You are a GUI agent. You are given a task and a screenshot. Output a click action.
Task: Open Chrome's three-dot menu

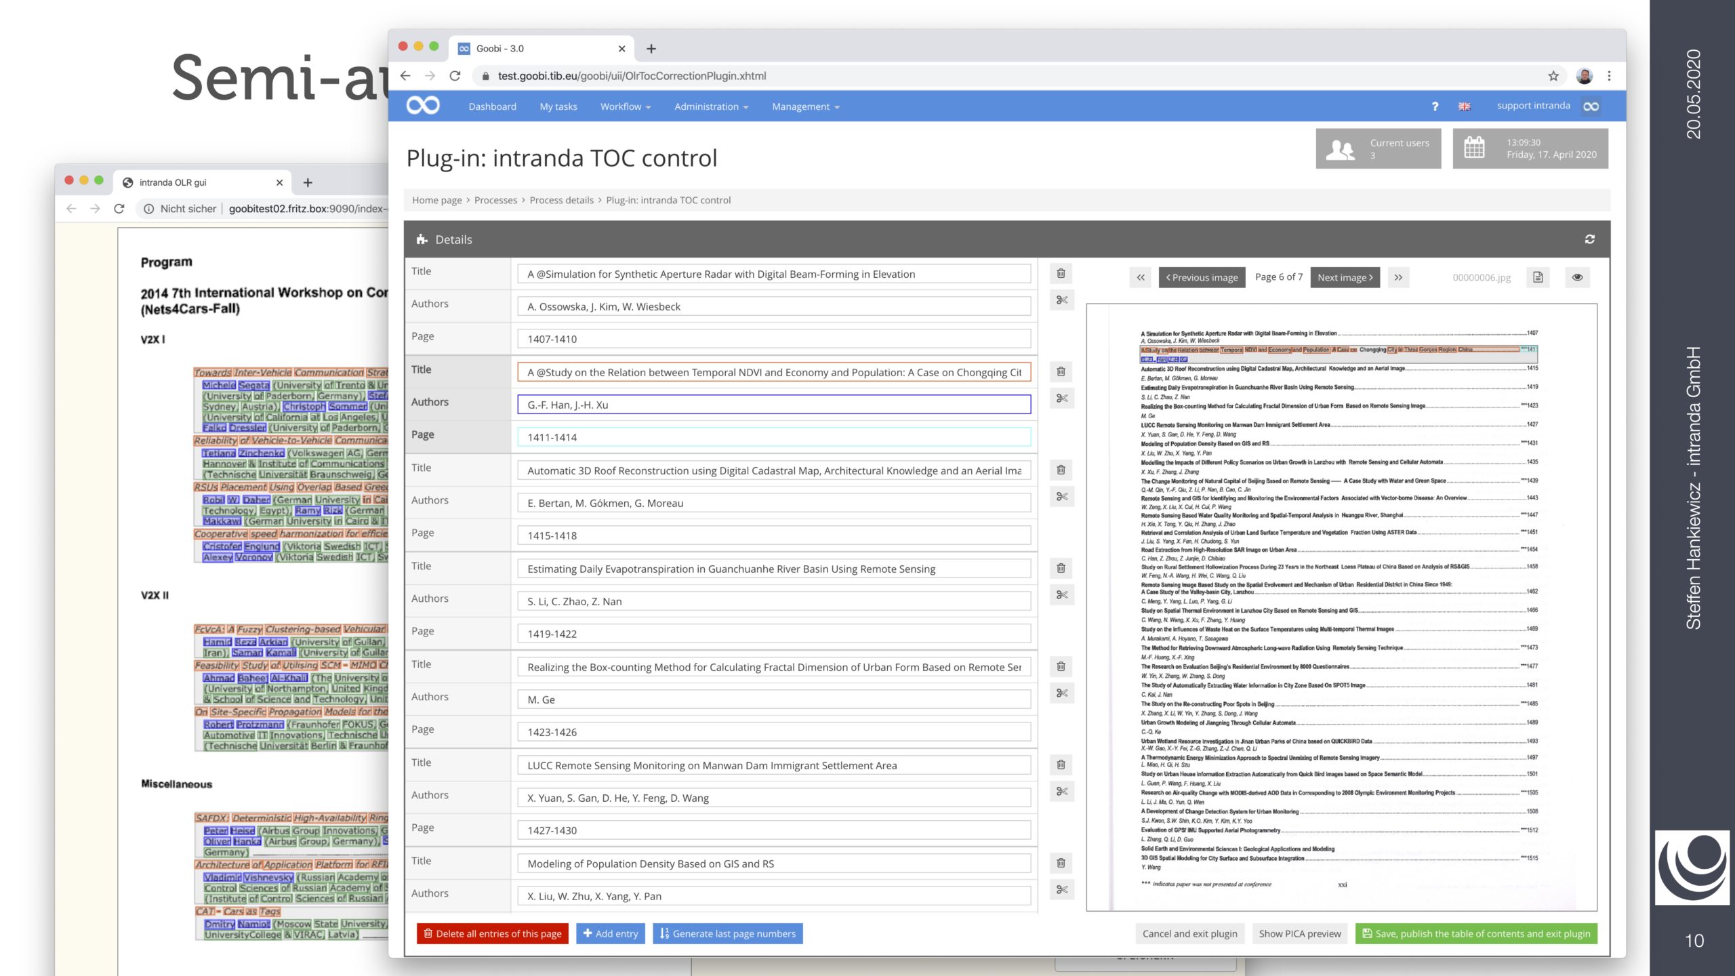(1609, 76)
